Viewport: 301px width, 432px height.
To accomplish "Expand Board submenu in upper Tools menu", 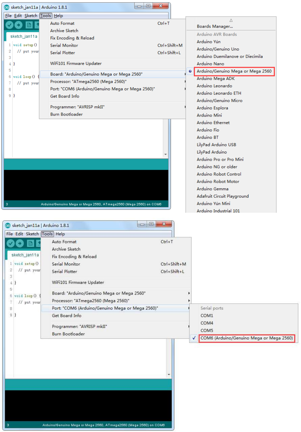I will tap(113, 74).
